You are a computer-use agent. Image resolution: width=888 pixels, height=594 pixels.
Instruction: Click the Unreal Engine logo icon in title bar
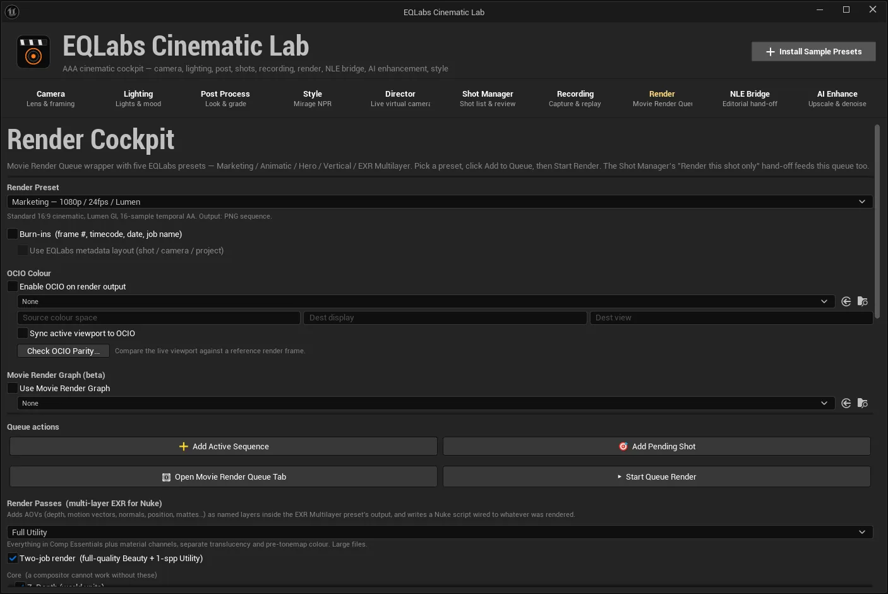point(11,11)
